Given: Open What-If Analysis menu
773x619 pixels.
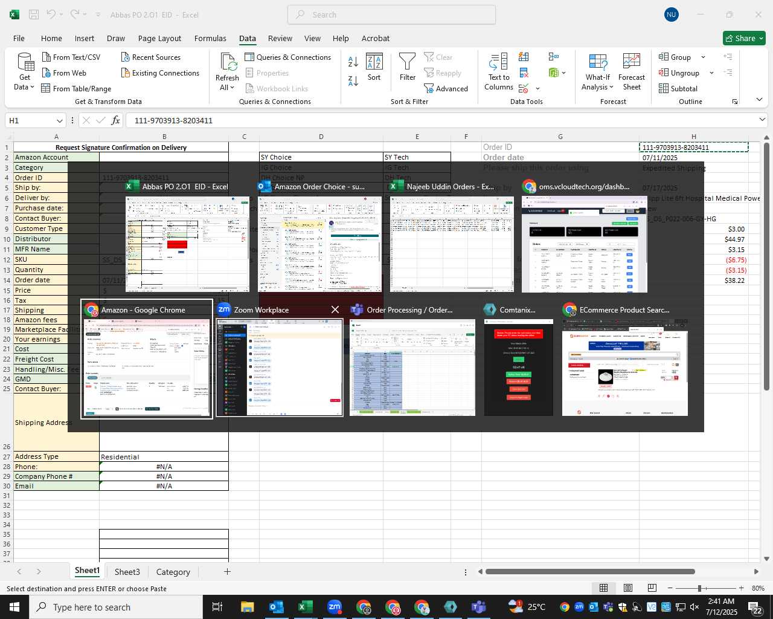Looking at the screenshot, I should [597, 71].
